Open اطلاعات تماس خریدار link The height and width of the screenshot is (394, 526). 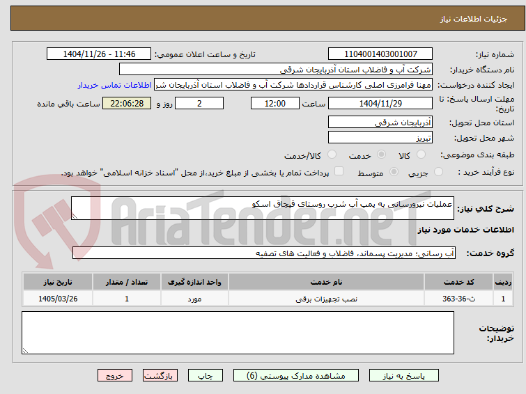pos(115,85)
